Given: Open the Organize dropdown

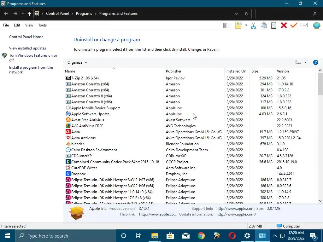Looking at the screenshot, I should (77, 62).
